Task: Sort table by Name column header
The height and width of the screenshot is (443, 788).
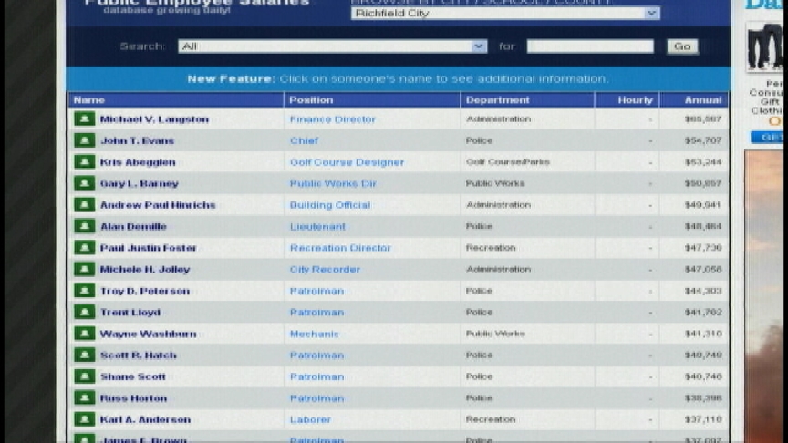Action: coord(89,100)
